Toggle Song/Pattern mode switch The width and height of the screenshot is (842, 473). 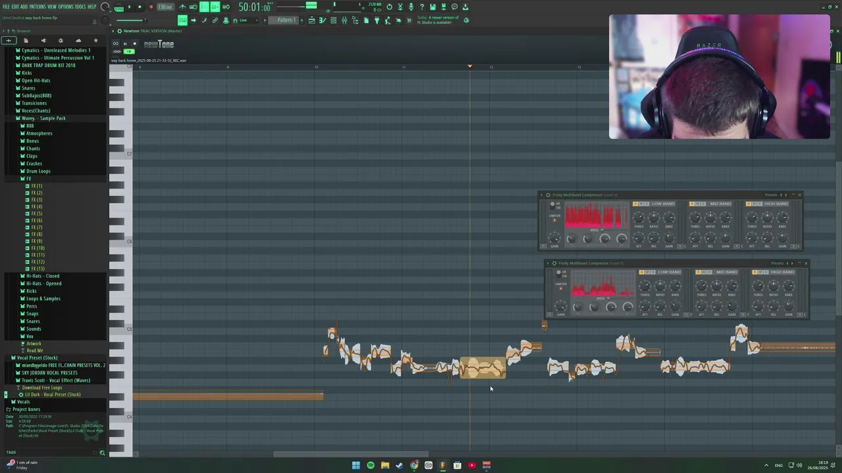pos(118,8)
